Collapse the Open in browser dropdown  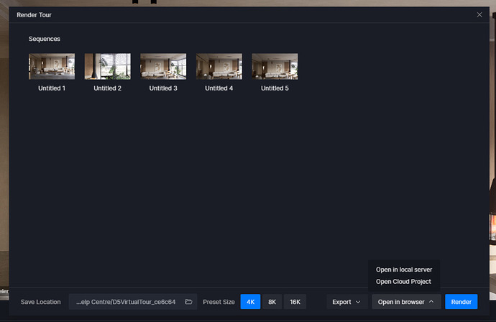pyautogui.click(x=405, y=302)
